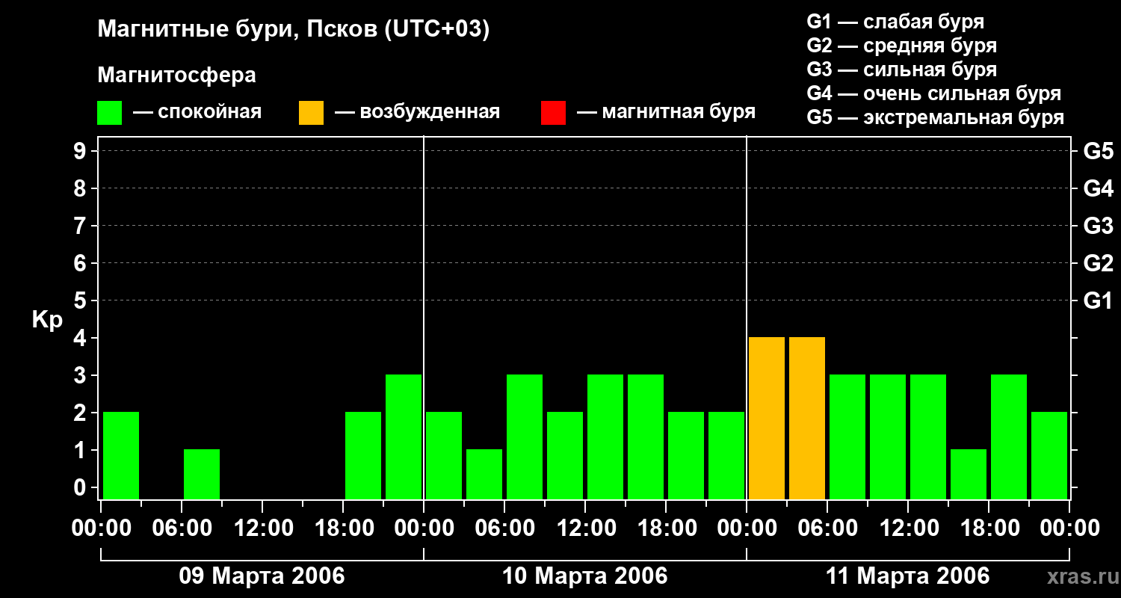
Task: Select the red "магнитная буря" legend swatch
Action: 553,113
